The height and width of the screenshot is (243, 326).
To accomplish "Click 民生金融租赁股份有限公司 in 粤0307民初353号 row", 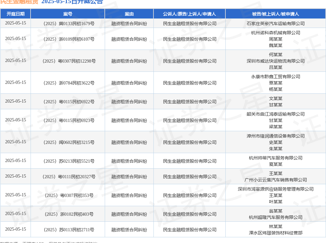I will tap(190, 195).
